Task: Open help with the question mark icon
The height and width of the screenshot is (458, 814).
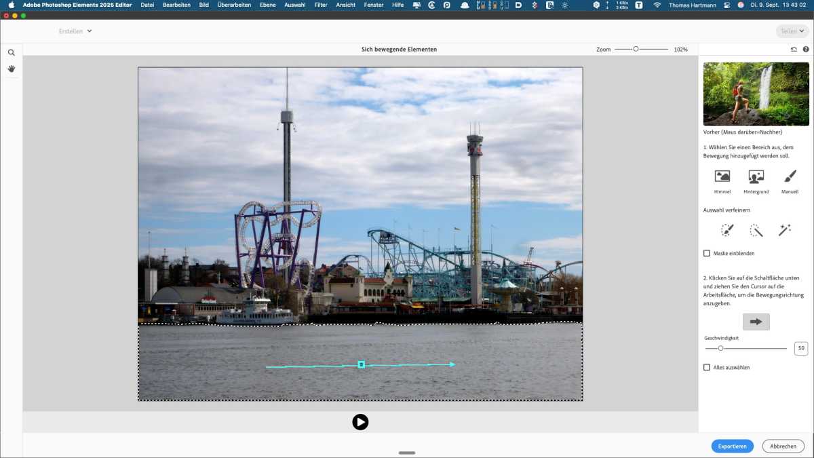Action: [x=806, y=50]
